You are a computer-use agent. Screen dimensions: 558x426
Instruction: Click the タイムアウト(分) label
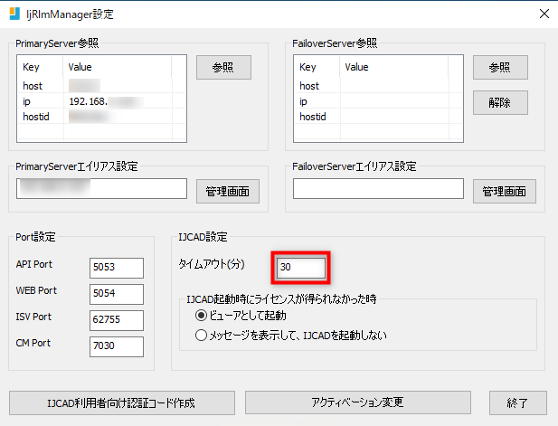tap(212, 264)
